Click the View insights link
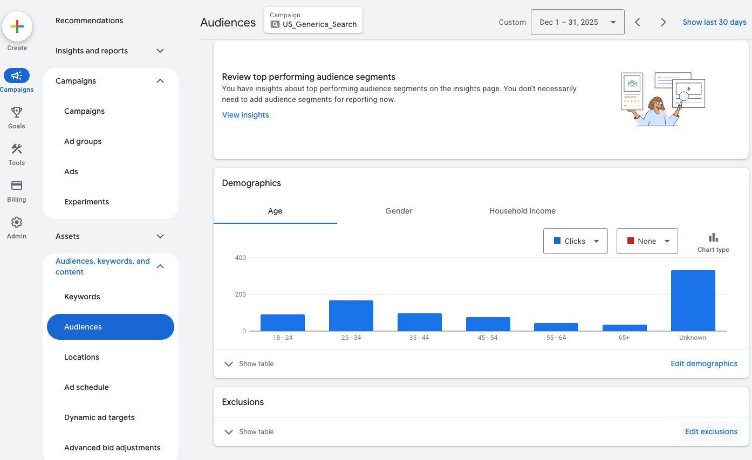The width and height of the screenshot is (752, 460). 245,115
